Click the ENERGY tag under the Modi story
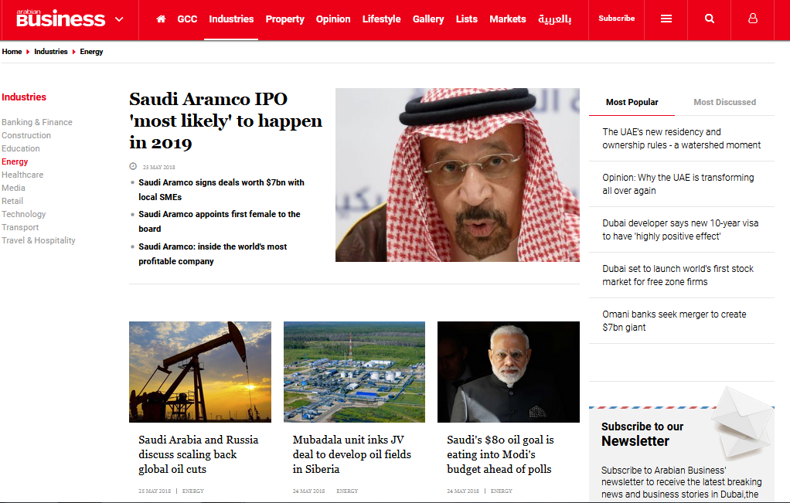This screenshot has width=790, height=503. pos(502,491)
